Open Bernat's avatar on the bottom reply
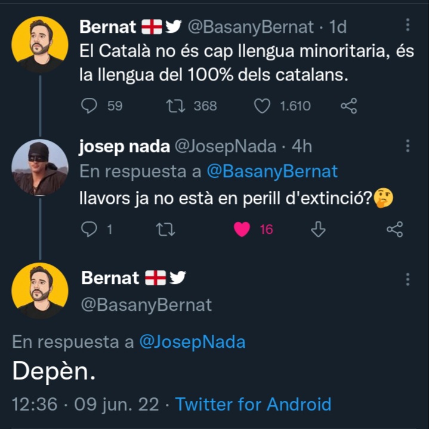This screenshot has width=429, height=429. [40, 291]
